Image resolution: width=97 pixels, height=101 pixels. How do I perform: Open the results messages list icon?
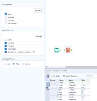pyautogui.click(x=48, y=76)
